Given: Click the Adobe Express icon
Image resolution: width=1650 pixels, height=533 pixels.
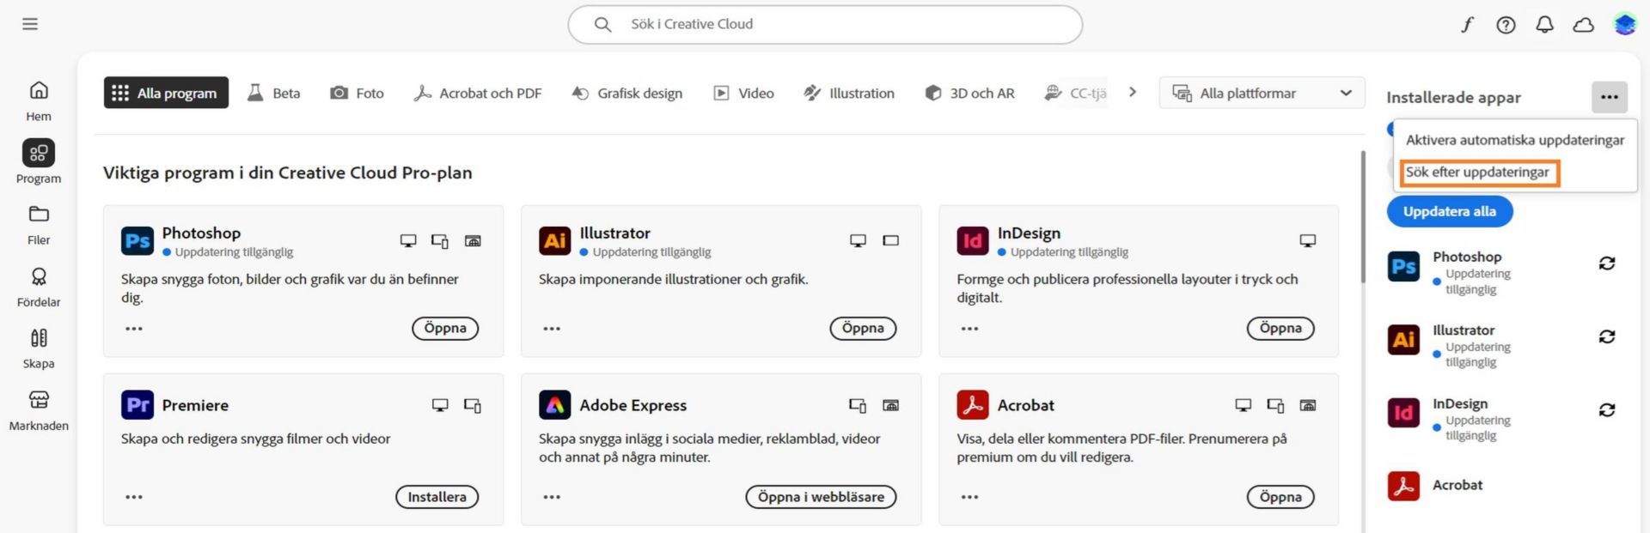Looking at the screenshot, I should click(555, 405).
